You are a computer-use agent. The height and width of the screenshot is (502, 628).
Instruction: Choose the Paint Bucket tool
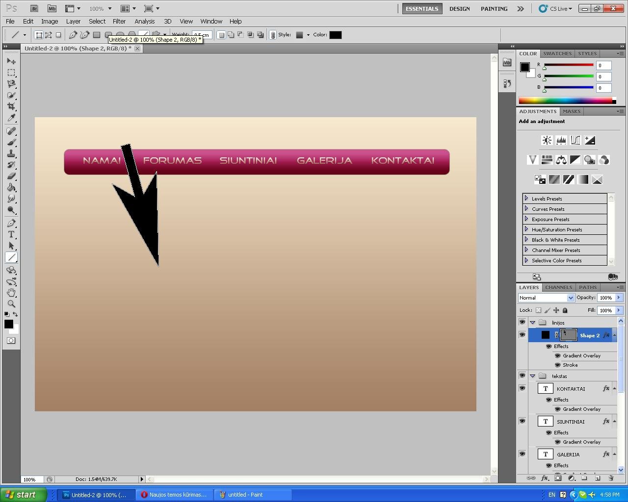pos(11,188)
